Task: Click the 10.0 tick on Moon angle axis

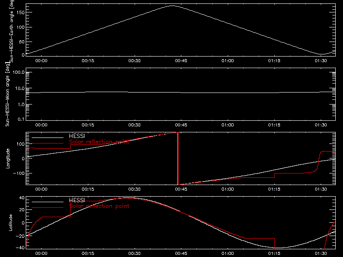Action: pos(20,88)
